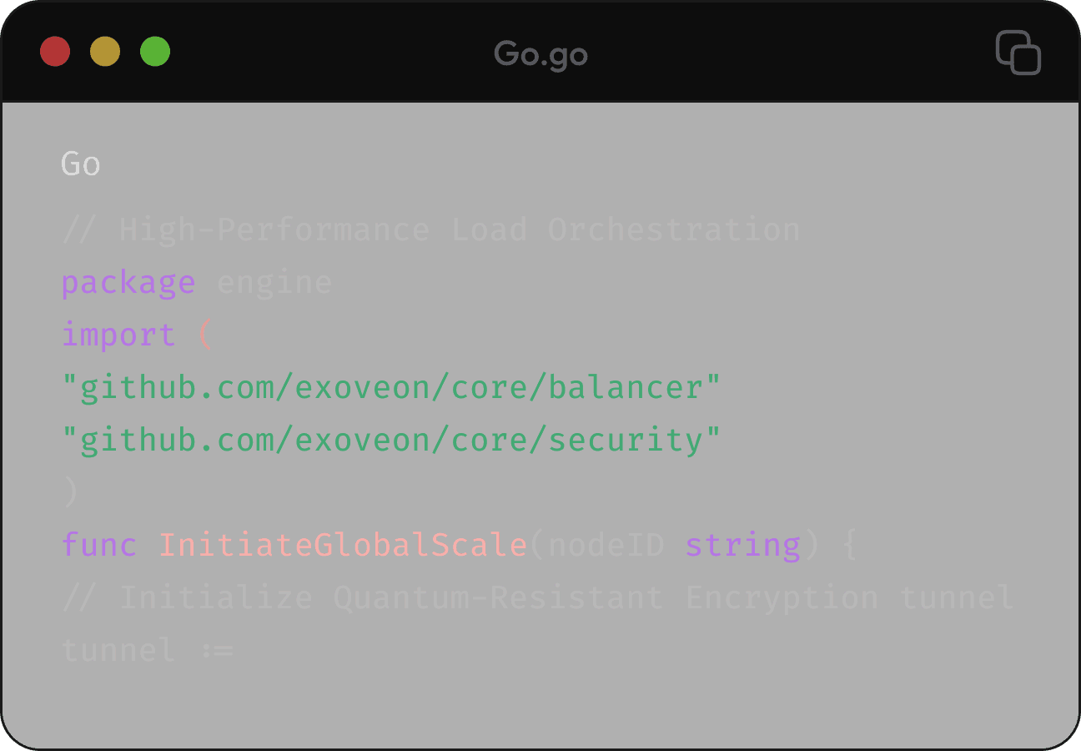Select the Go language label

pyautogui.click(x=79, y=164)
